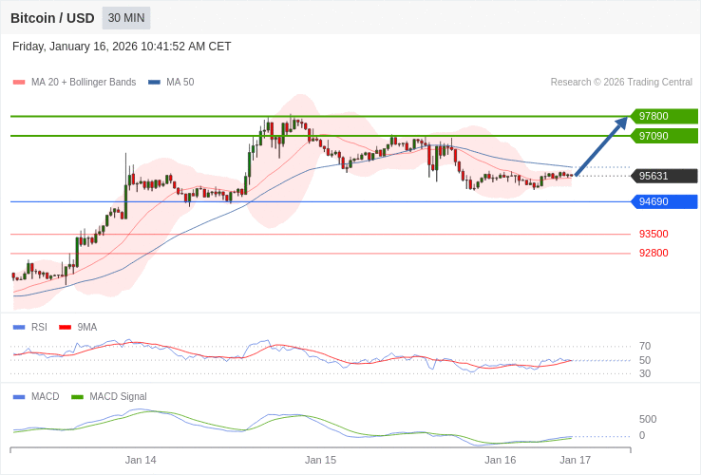This screenshot has width=701, height=475.
Task: Click the blue upward forecast arrow
Action: (601, 146)
